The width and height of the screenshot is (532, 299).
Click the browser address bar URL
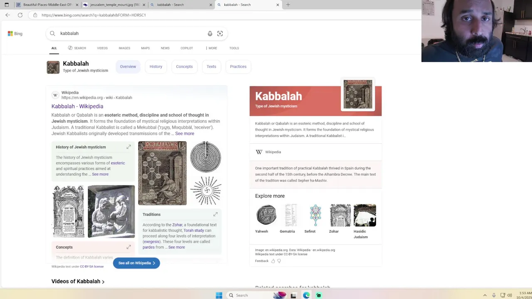[94, 15]
